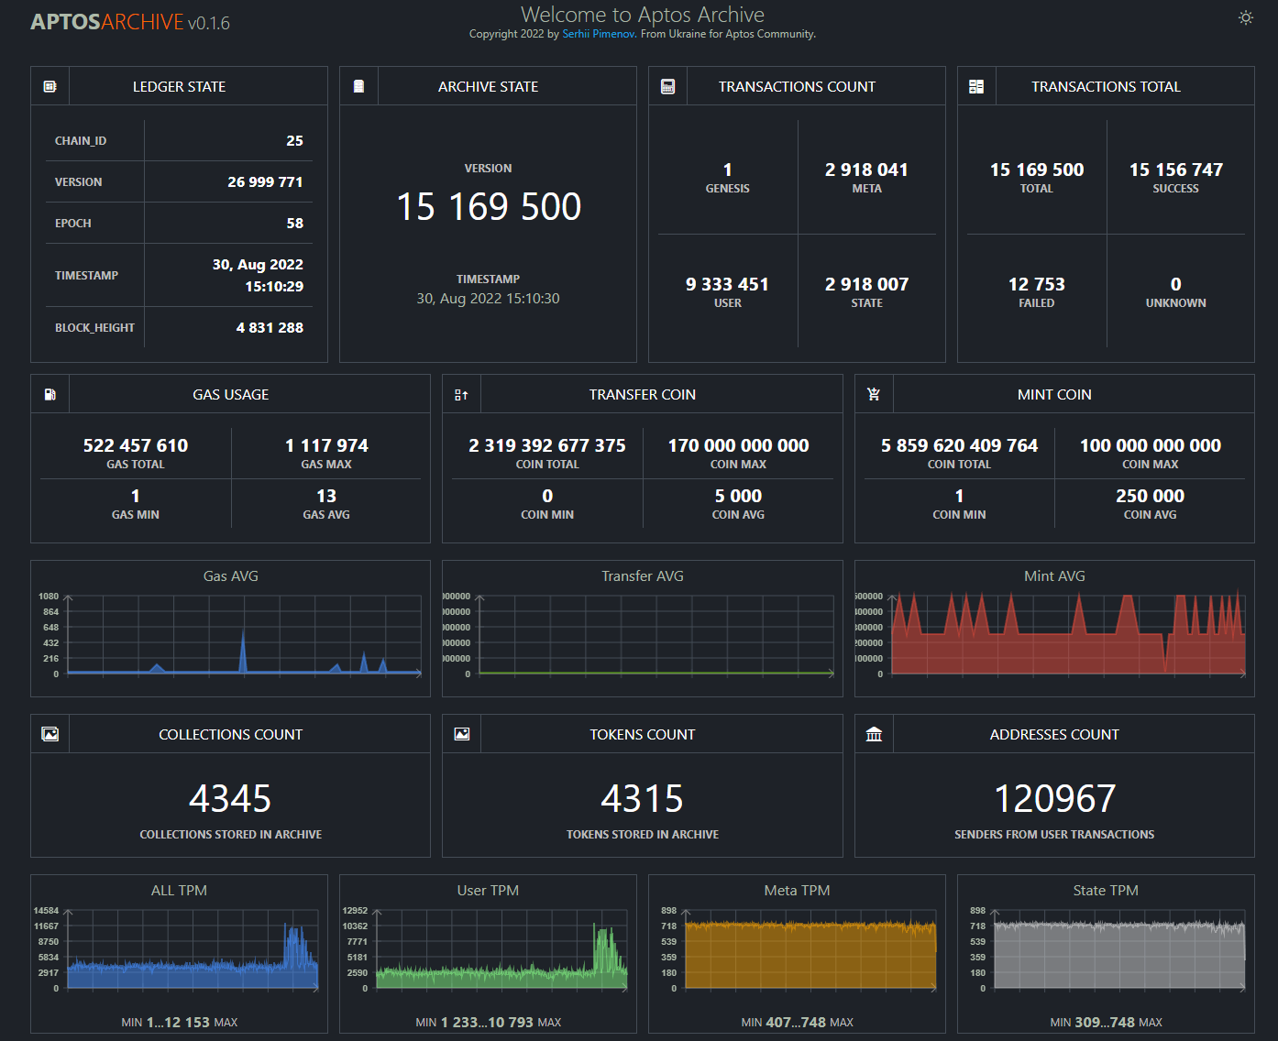The height and width of the screenshot is (1041, 1278).
Task: Click GAS TOTAL value 522 457 610
Action: [x=135, y=445]
